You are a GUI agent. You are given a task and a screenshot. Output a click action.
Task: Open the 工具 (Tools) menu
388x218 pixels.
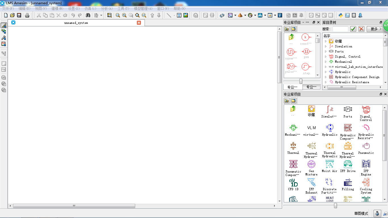tap(123, 9)
